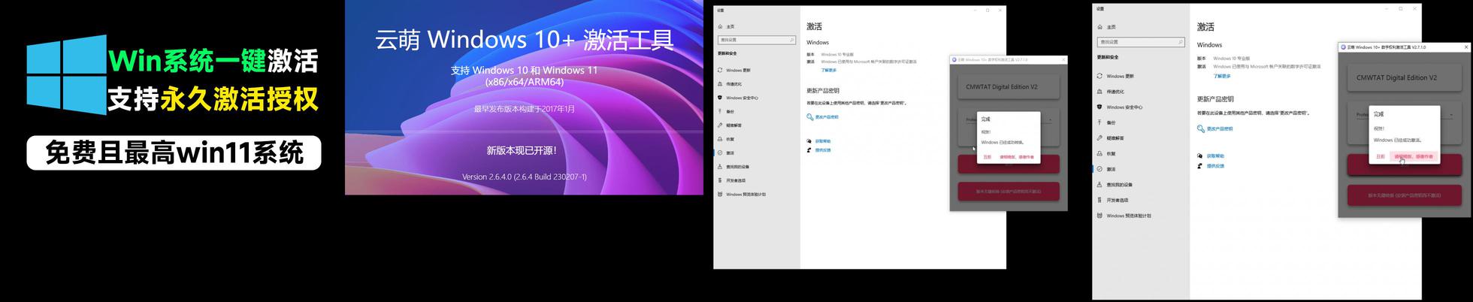Open 提供反馈 link text in right Settings window
This screenshot has height=302, width=1473.
coord(1216,165)
